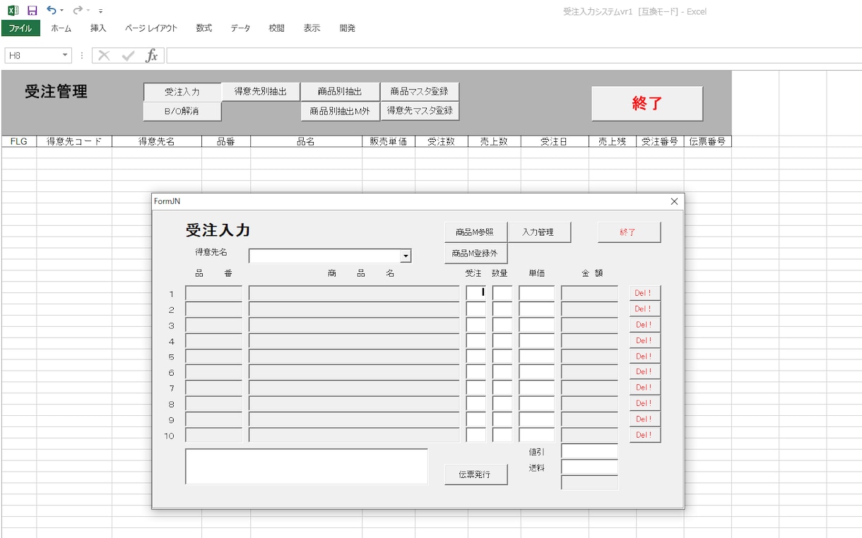Image resolution: width=862 pixels, height=538 pixels.
Task: Open the データ ribbon tab
Action: coord(240,28)
